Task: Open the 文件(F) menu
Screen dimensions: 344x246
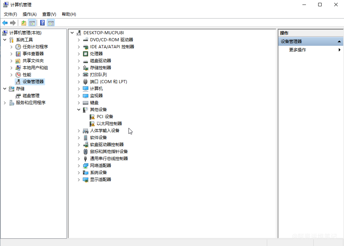Action: click(x=10, y=14)
